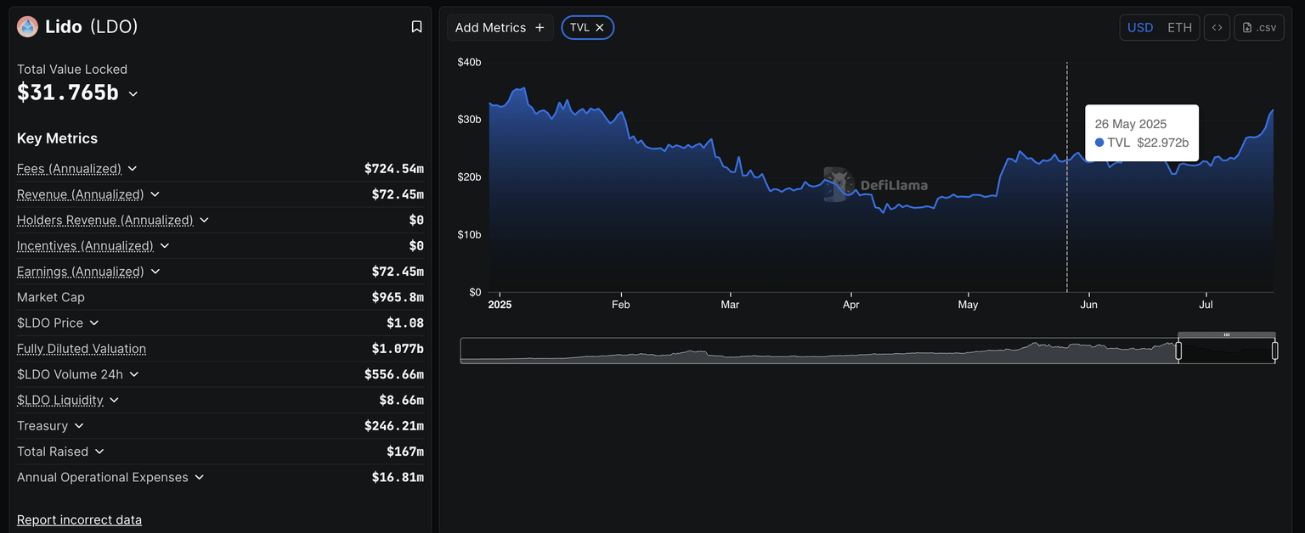Download chart data as .csv
Viewport: 1305px width, 533px height.
pyautogui.click(x=1259, y=27)
